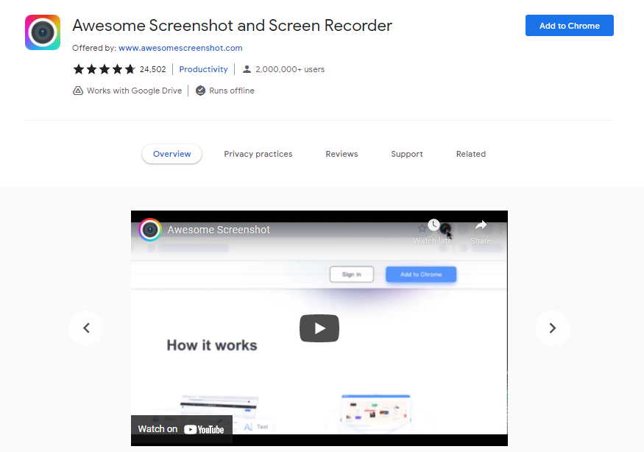The height and width of the screenshot is (452, 644).
Task: Click the Add to Chrome button
Action: click(x=569, y=26)
